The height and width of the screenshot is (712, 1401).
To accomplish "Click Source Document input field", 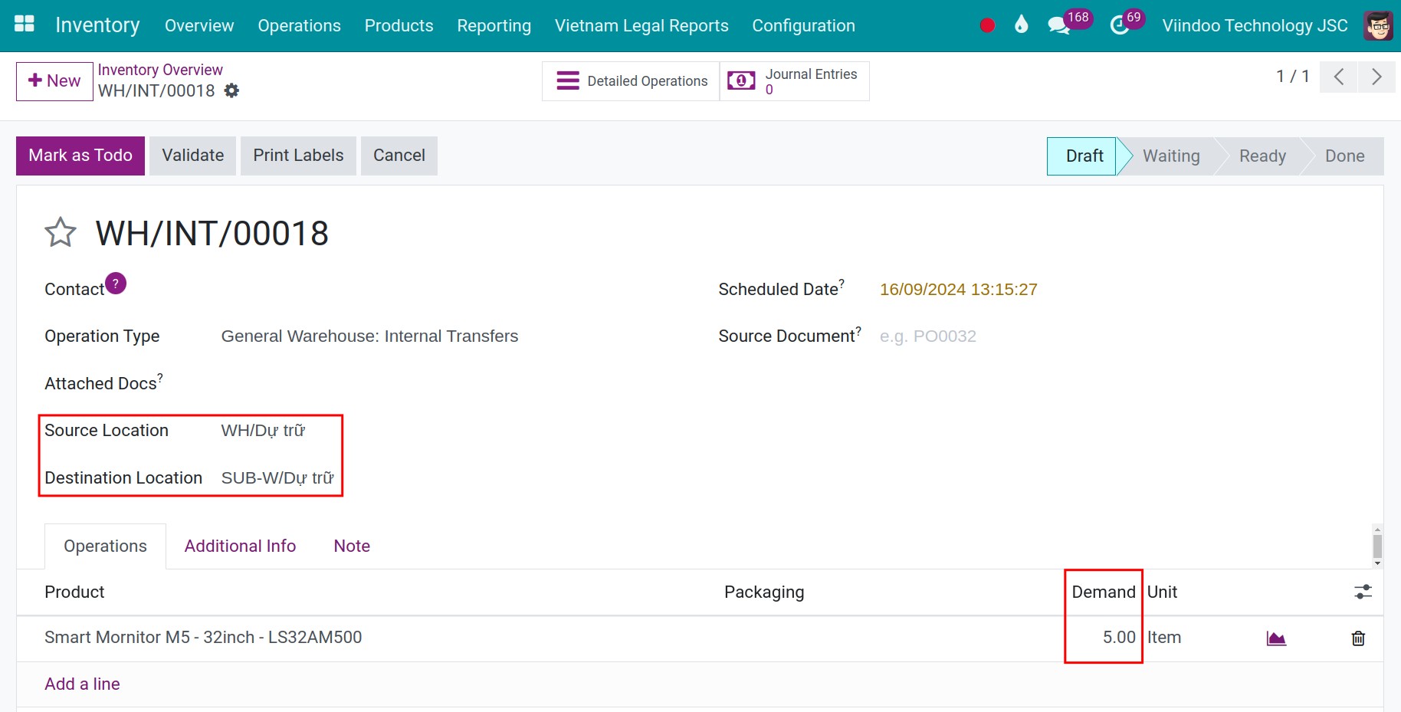I will tap(1117, 336).
